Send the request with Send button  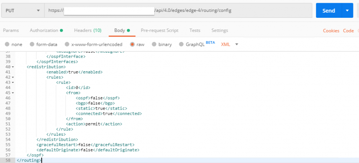pos(328,10)
